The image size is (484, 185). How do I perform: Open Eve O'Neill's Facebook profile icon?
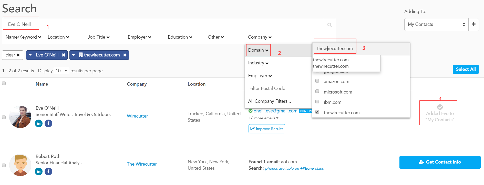[x=48, y=123]
